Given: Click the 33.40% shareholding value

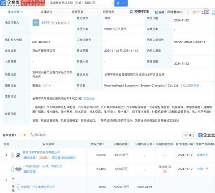Looking at the screenshot, I should click(x=101, y=169).
